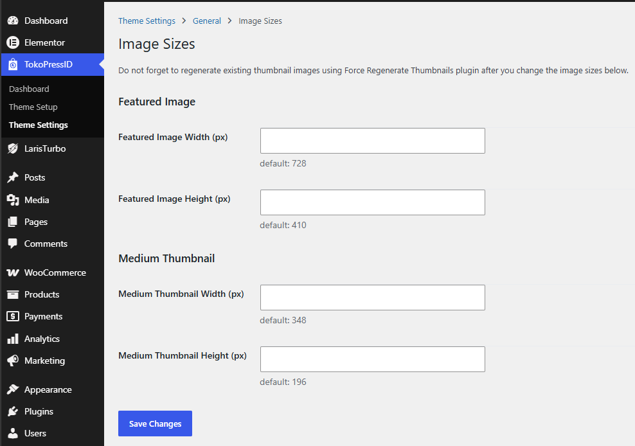Go to Plugins menu
The height and width of the screenshot is (446, 635).
click(53, 411)
